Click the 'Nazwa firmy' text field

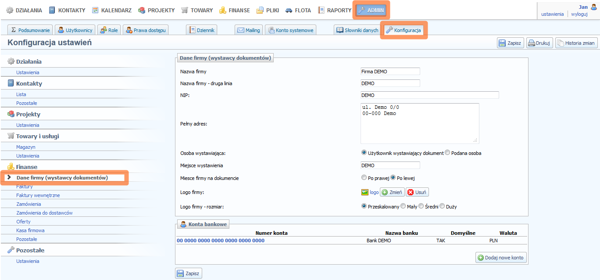390,72
